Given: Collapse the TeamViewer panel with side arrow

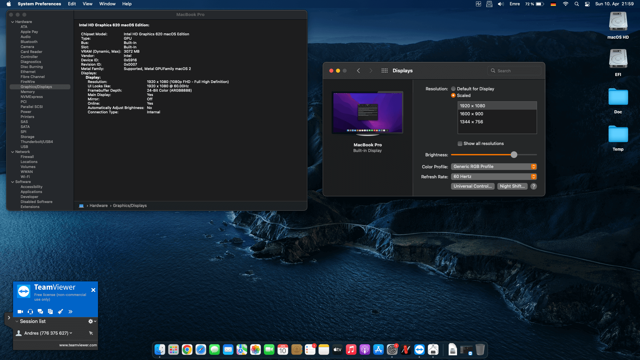Looking at the screenshot, I should (9, 318).
